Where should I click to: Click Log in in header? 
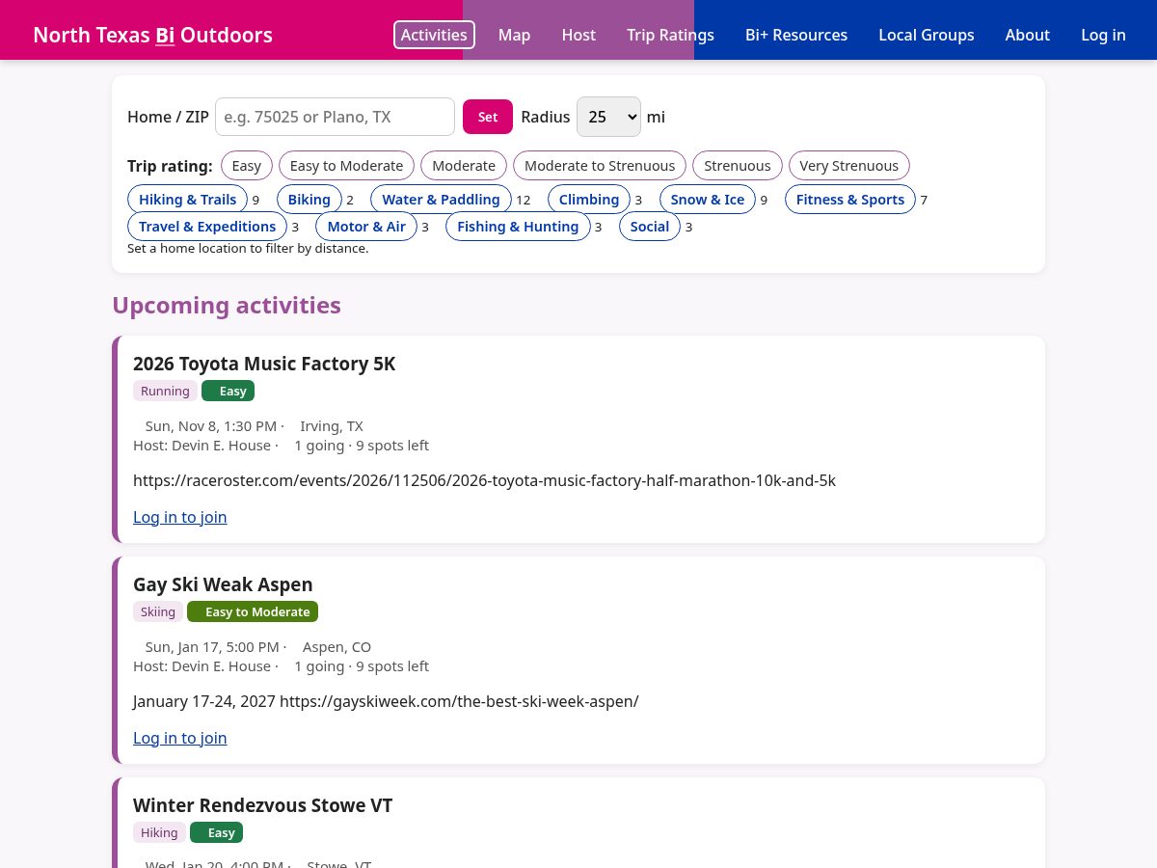(1103, 35)
